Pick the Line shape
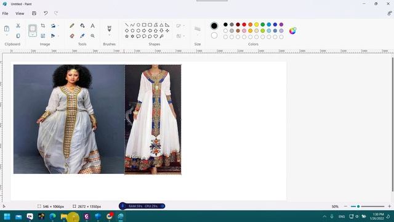The image size is (394, 222). point(127,25)
